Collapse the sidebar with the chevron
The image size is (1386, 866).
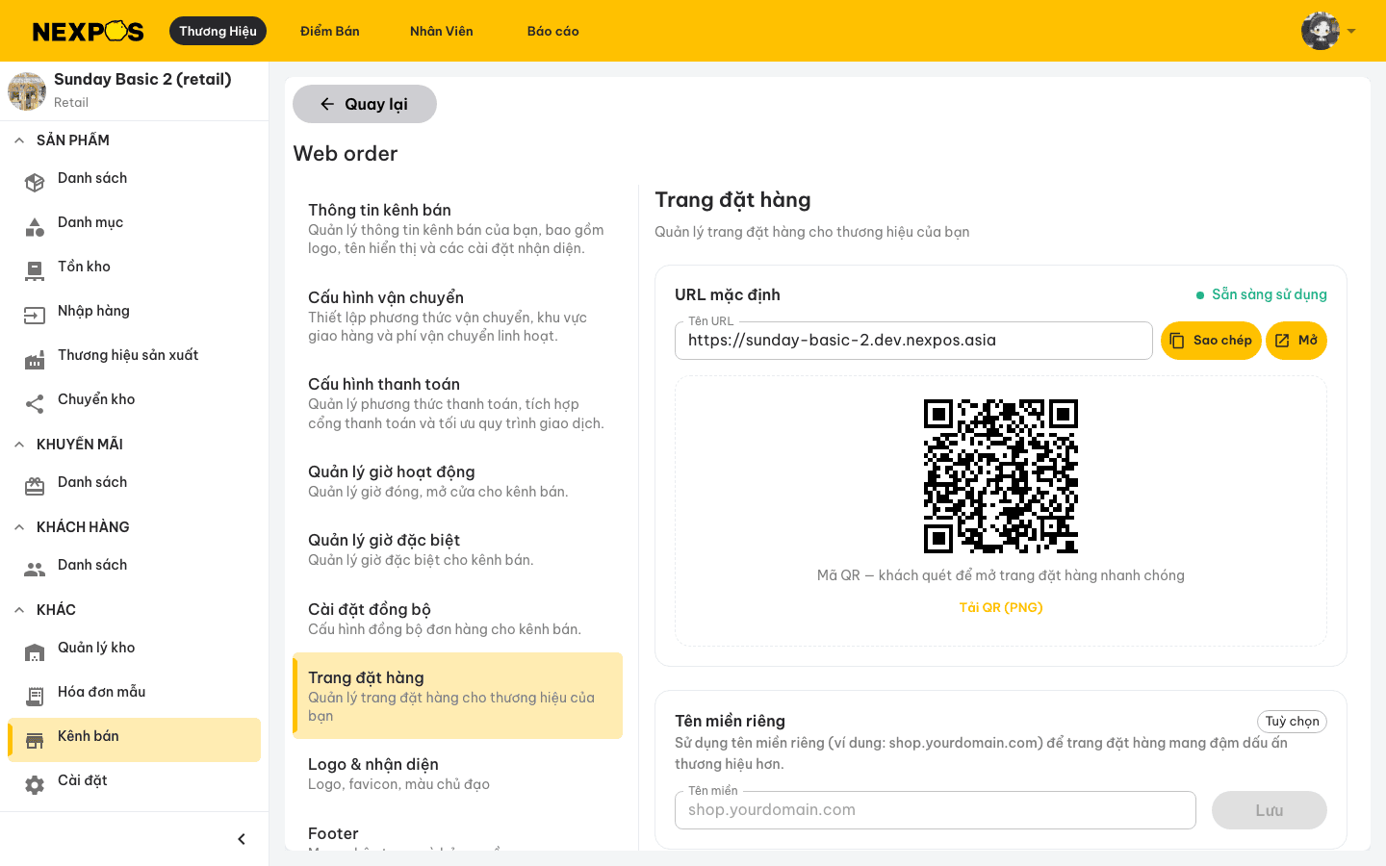(242, 839)
